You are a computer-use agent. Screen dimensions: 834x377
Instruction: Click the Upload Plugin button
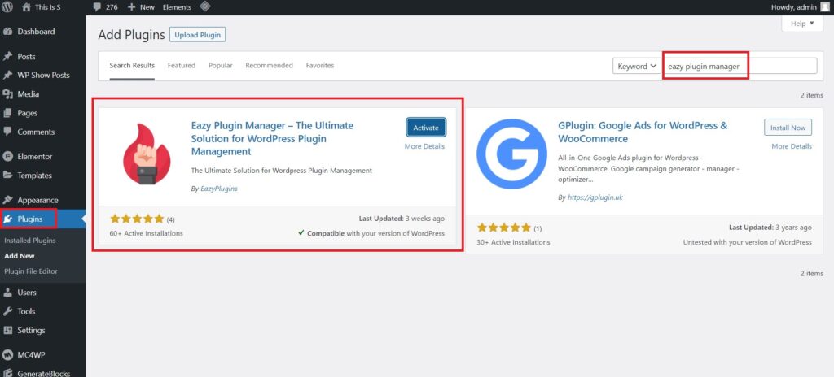(x=198, y=35)
